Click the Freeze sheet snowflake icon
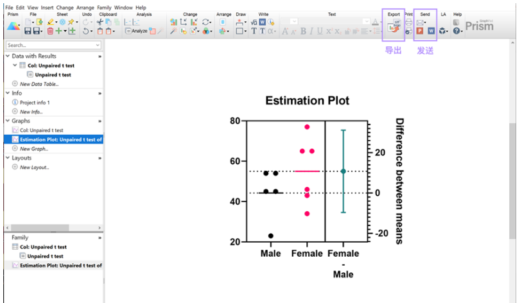This screenshot has height=303, width=522. click(x=62, y=22)
